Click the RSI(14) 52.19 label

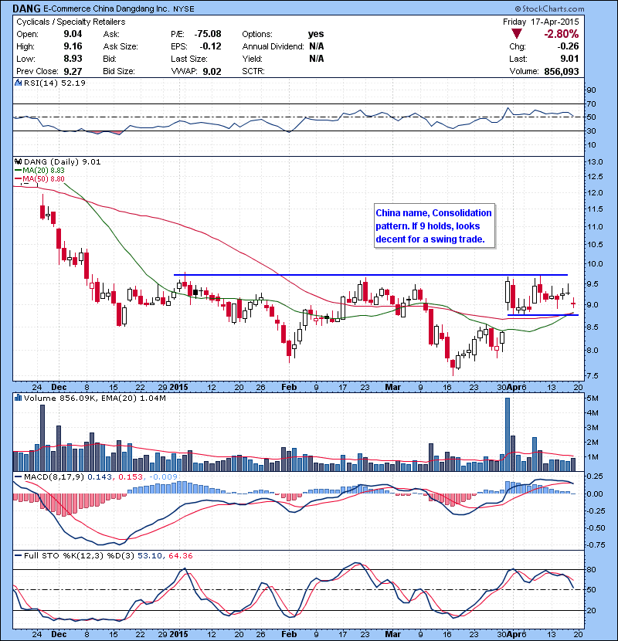54,83
